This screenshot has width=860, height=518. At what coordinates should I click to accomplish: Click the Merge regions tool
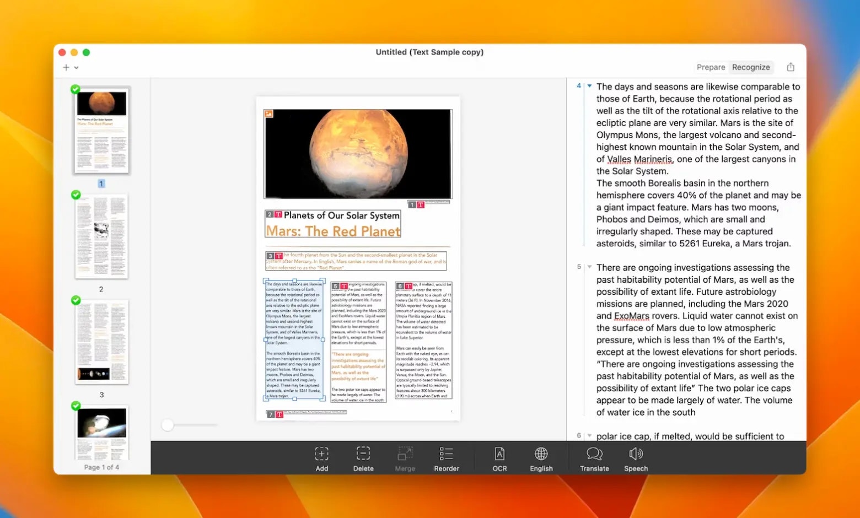coord(405,459)
